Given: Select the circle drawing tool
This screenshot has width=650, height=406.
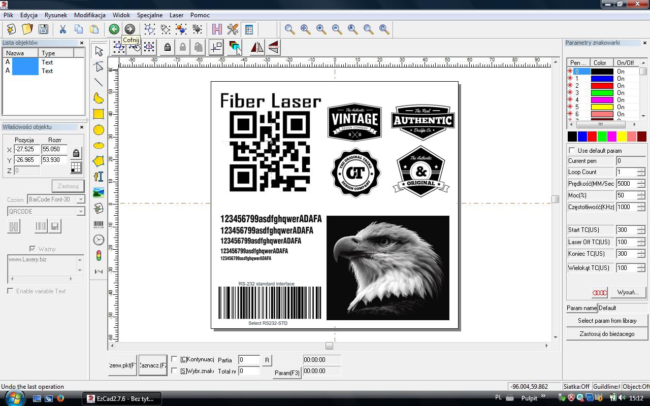Looking at the screenshot, I should (x=99, y=130).
